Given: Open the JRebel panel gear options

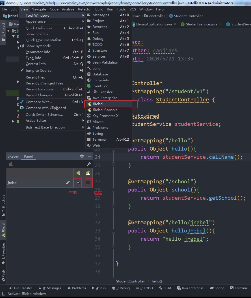Looking at the screenshot, I should 82,156.
